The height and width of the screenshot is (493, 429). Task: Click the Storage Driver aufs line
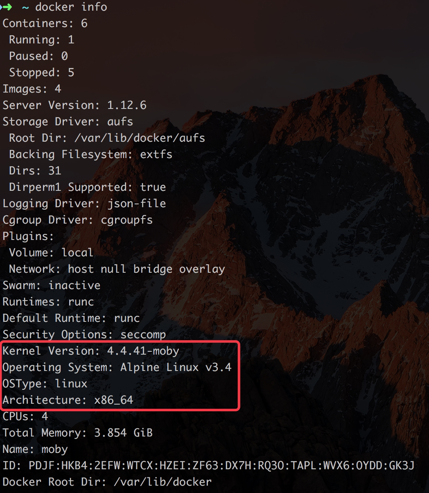coord(68,122)
